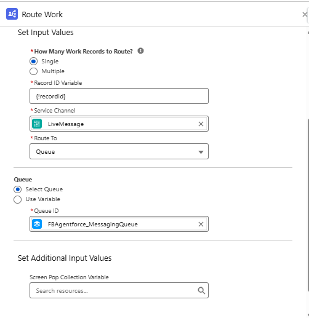
Task: Click the Route To dropdown arrow
Action: (x=201, y=152)
